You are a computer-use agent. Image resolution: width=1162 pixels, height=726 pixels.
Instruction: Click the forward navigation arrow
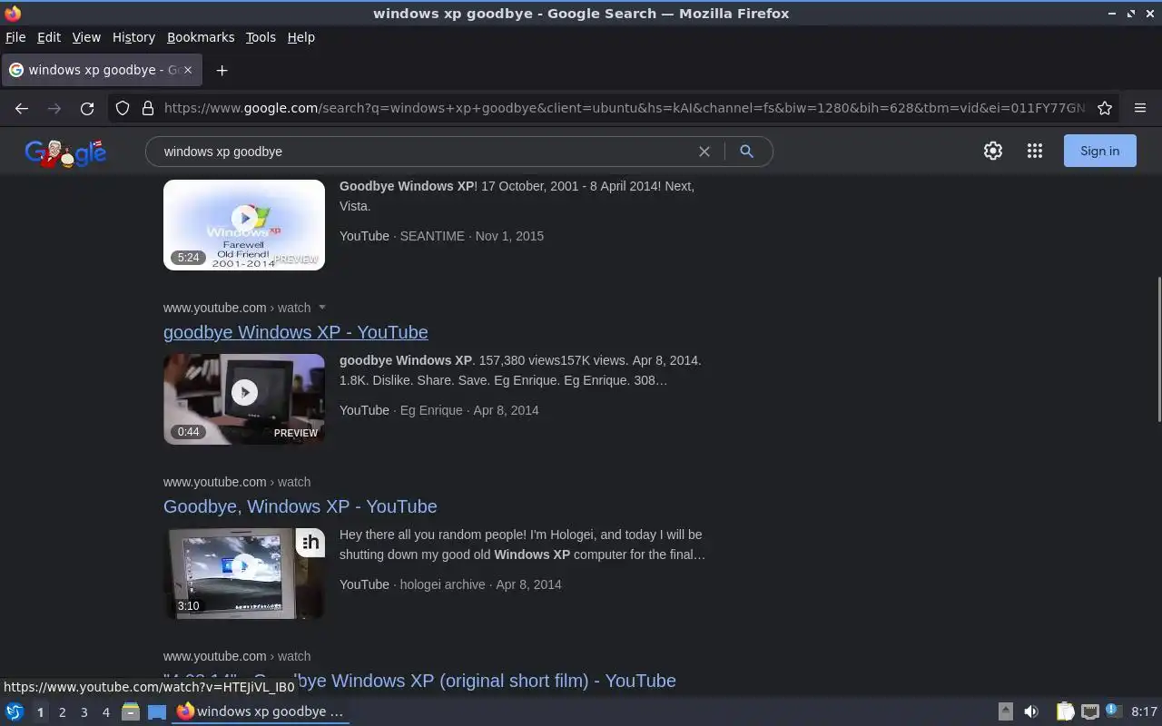pyautogui.click(x=54, y=108)
